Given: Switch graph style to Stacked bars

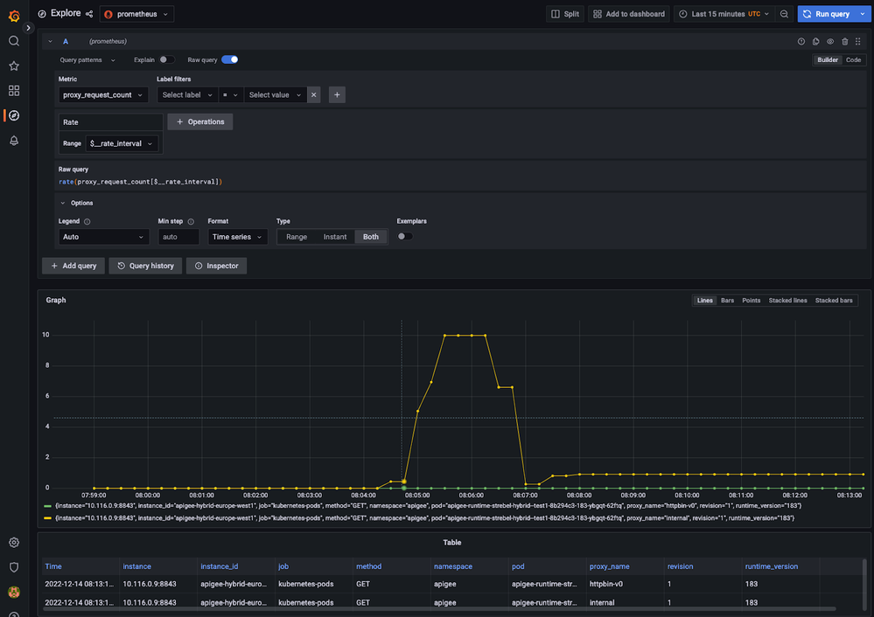Looking at the screenshot, I should [x=833, y=300].
